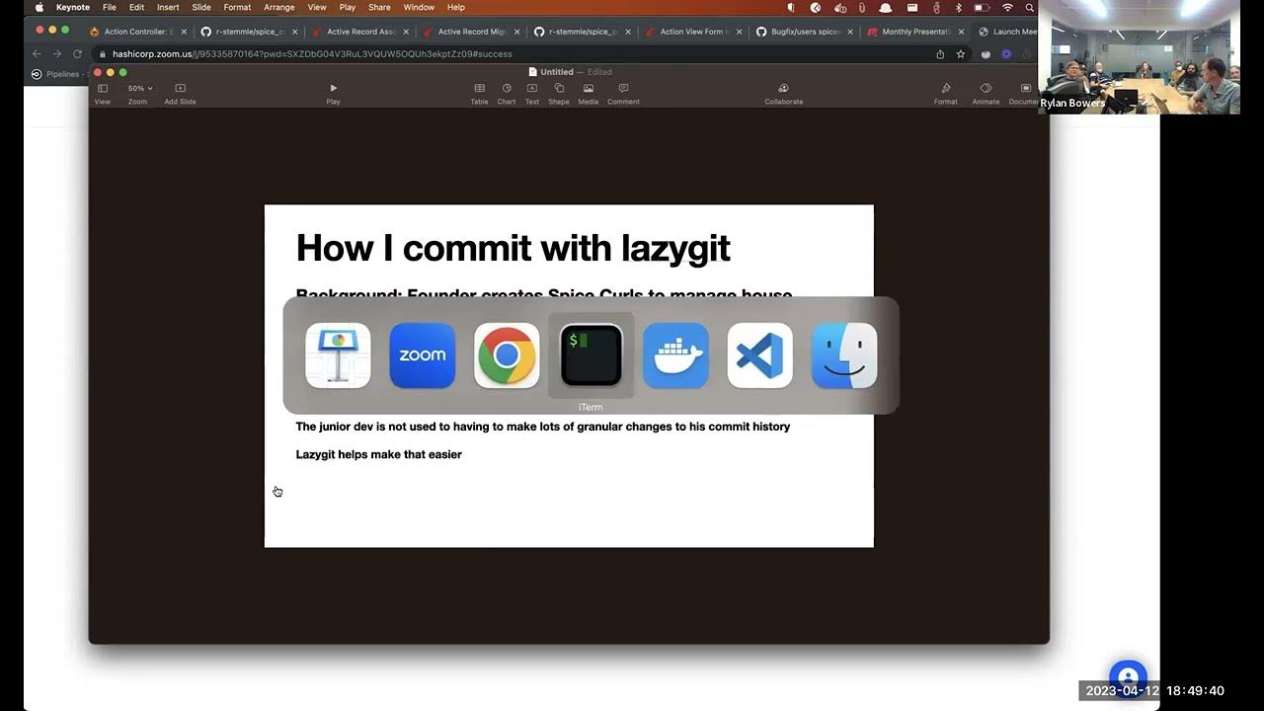Click the blue chat bubble button

[x=1128, y=678]
